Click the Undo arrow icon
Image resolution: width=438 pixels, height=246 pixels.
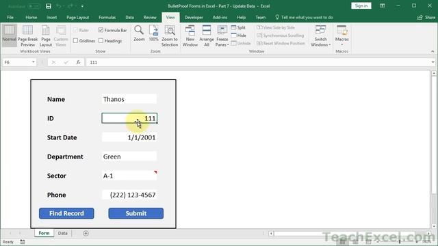(x=58, y=6)
